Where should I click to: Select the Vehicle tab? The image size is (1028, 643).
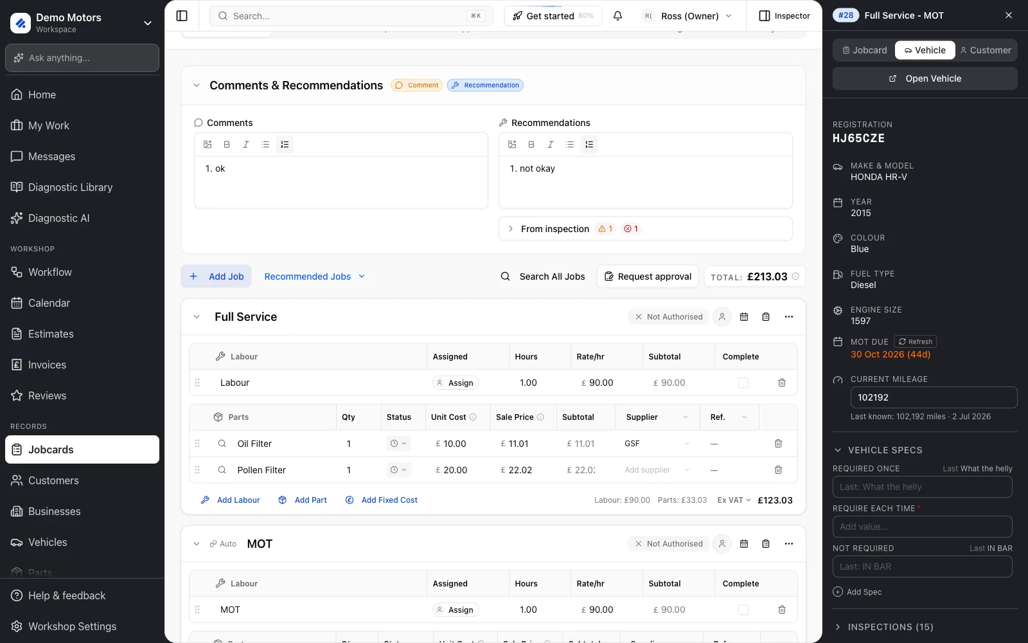(x=925, y=50)
